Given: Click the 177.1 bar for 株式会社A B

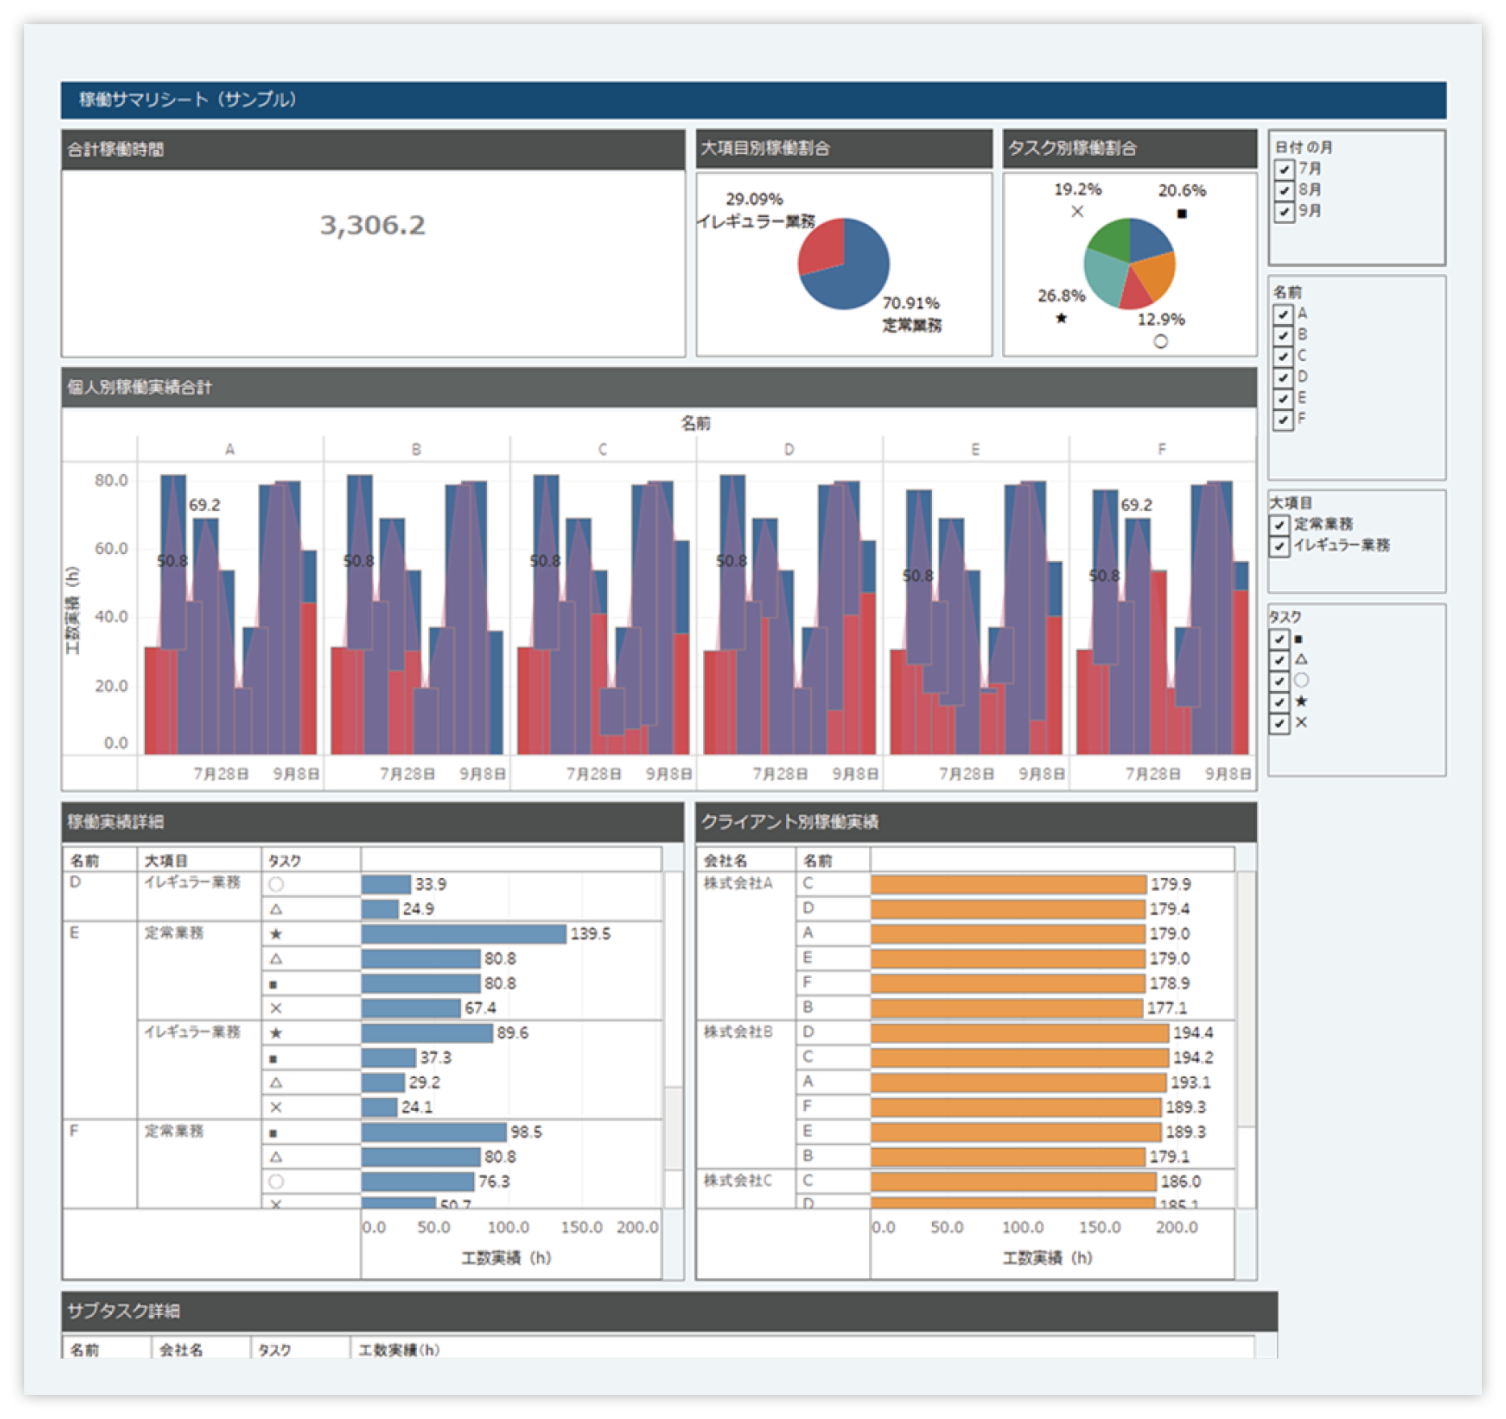Looking at the screenshot, I should (1007, 1009).
